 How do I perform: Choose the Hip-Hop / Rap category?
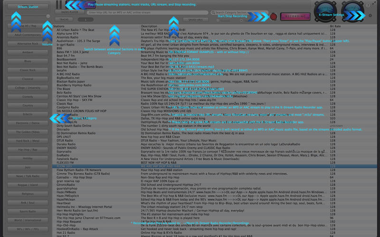(x=28, y=149)
